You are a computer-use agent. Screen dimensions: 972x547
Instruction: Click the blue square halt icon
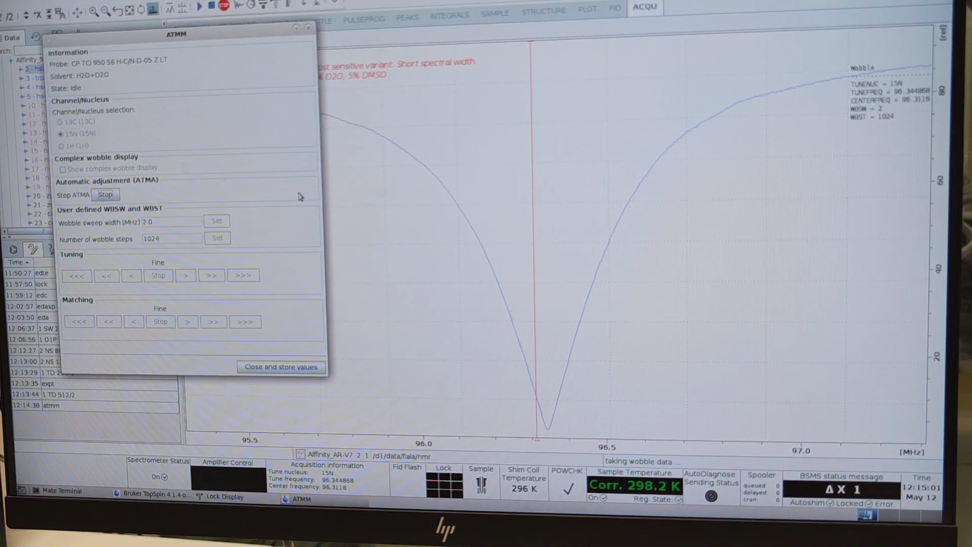pos(211,5)
